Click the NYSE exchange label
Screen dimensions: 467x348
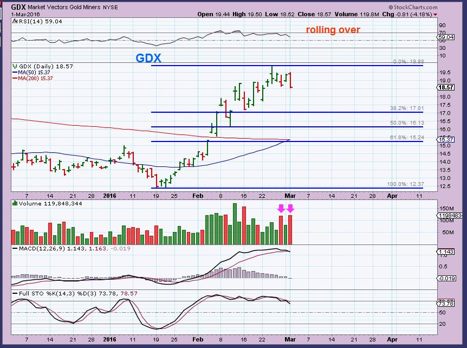111,7
